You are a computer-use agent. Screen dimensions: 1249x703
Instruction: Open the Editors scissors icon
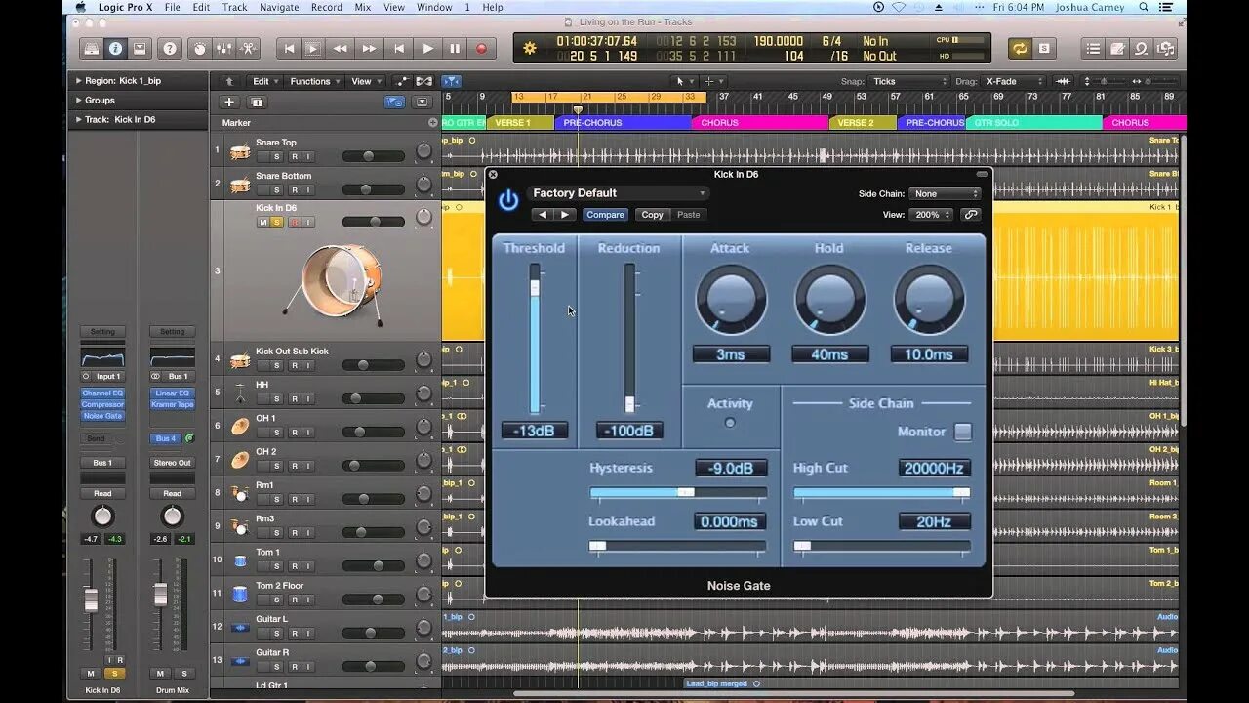point(249,48)
